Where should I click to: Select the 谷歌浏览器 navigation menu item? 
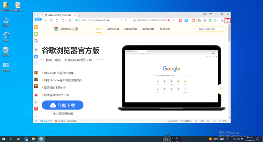113,29
